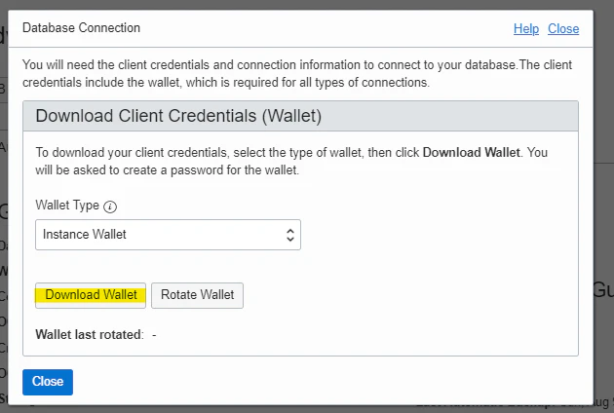614x413 pixels.
Task: Click the Download Wallet button
Action: 91,295
